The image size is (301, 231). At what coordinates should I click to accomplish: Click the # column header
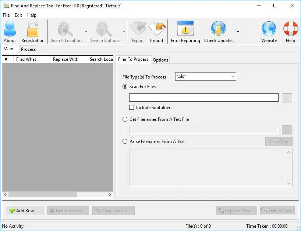(x=8, y=59)
